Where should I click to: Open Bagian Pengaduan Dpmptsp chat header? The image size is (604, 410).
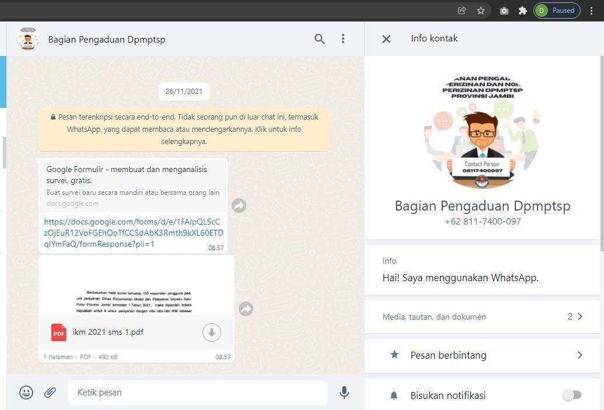pos(106,39)
